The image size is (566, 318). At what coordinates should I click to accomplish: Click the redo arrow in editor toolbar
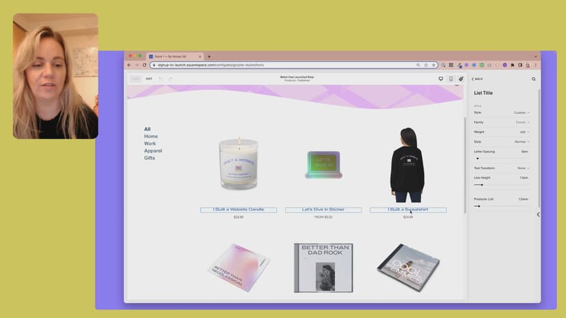pos(170,78)
